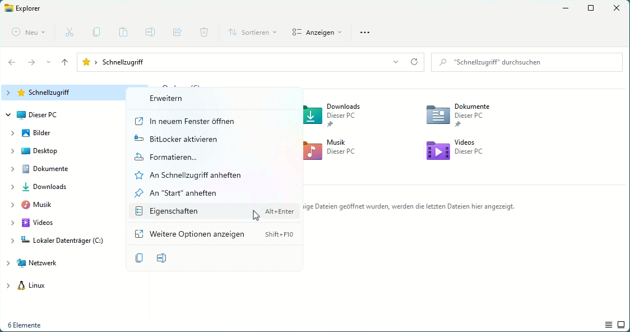The width and height of the screenshot is (630, 332).
Task: Click the Delete trash bin icon
Action: tap(204, 32)
